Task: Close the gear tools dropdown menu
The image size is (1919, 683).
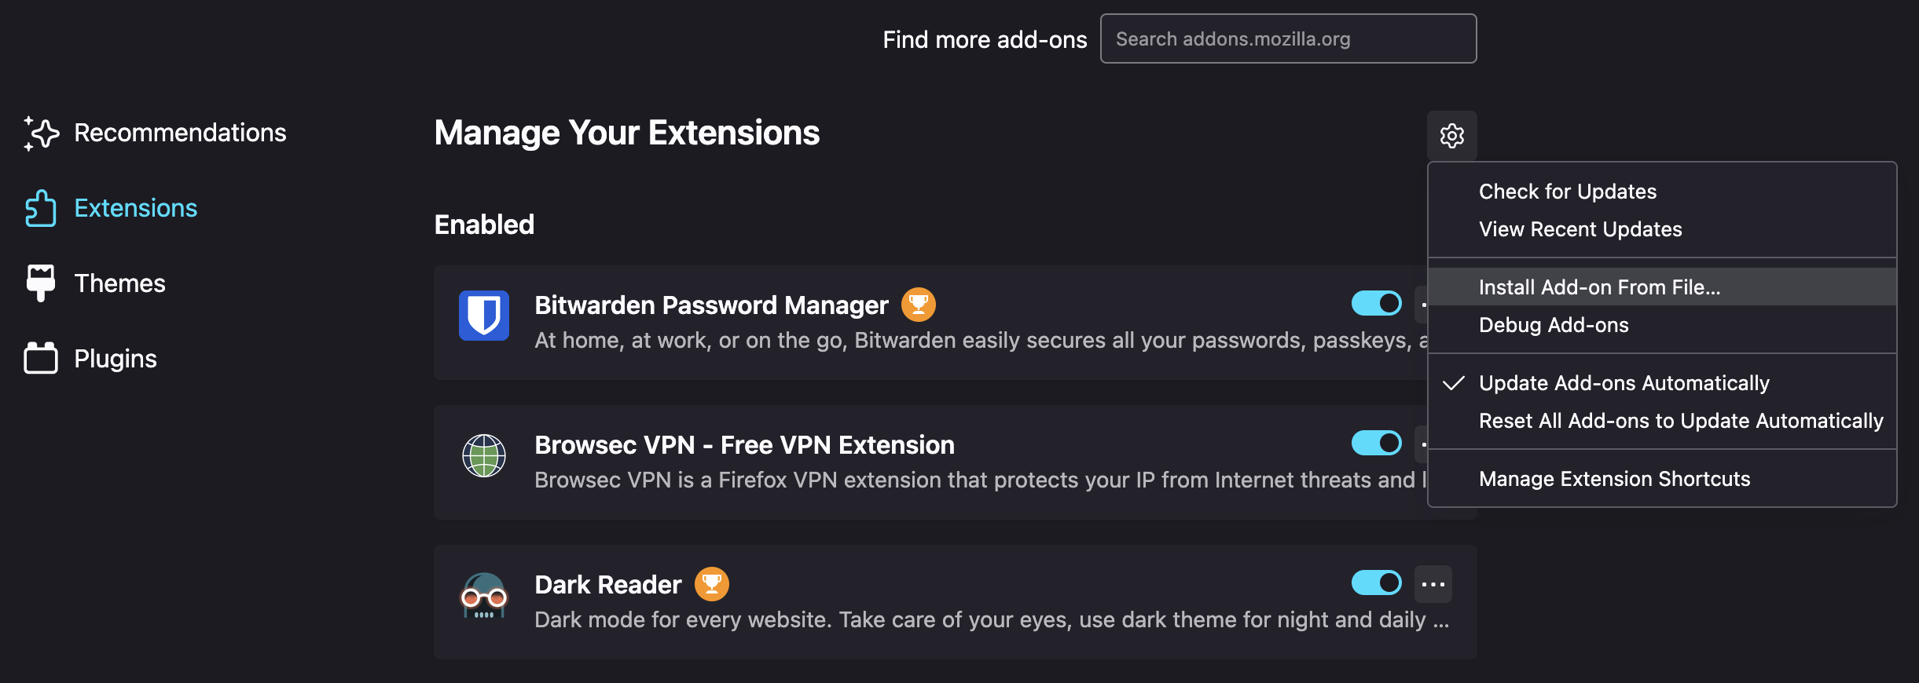Action: pyautogui.click(x=1451, y=136)
